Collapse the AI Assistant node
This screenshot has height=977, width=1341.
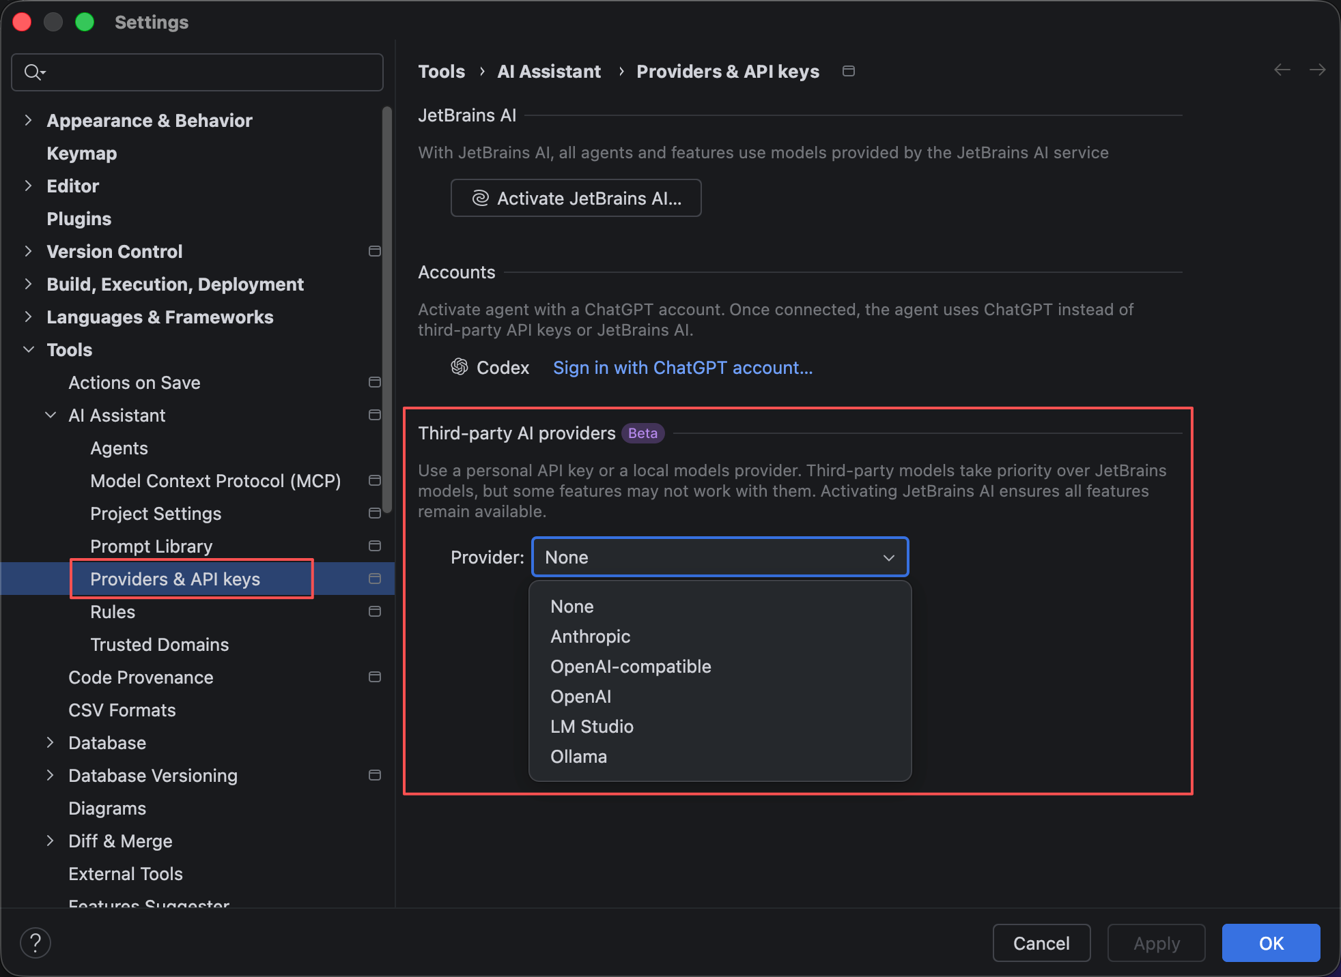(51, 415)
